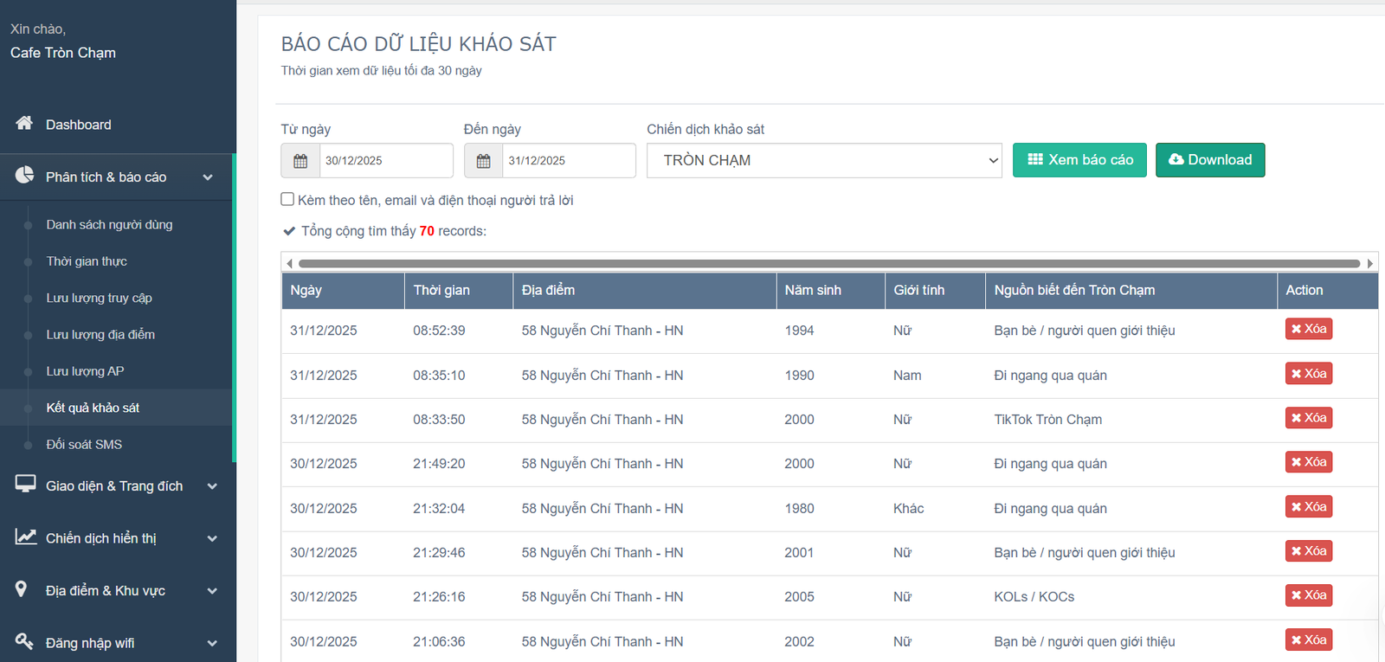Collapse the Phân tích & báo cáo chevron
The width and height of the screenshot is (1385, 662).
coord(208,177)
